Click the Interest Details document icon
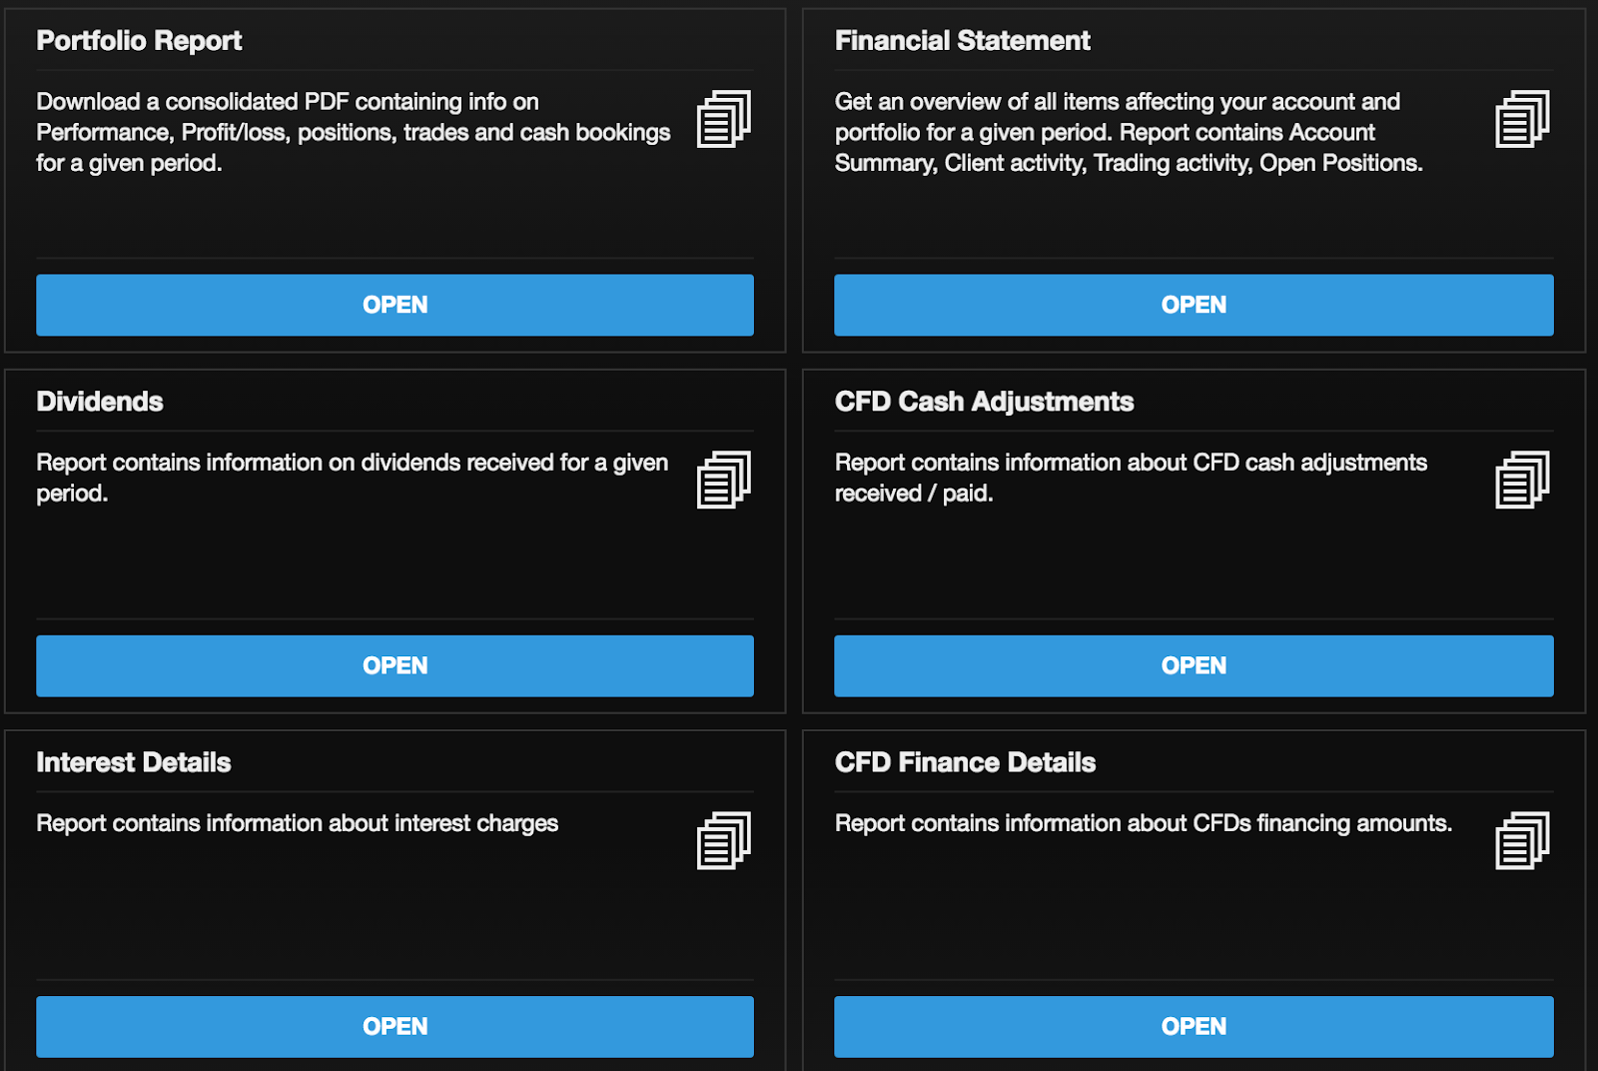Viewport: 1598px width, 1071px height. click(x=724, y=840)
